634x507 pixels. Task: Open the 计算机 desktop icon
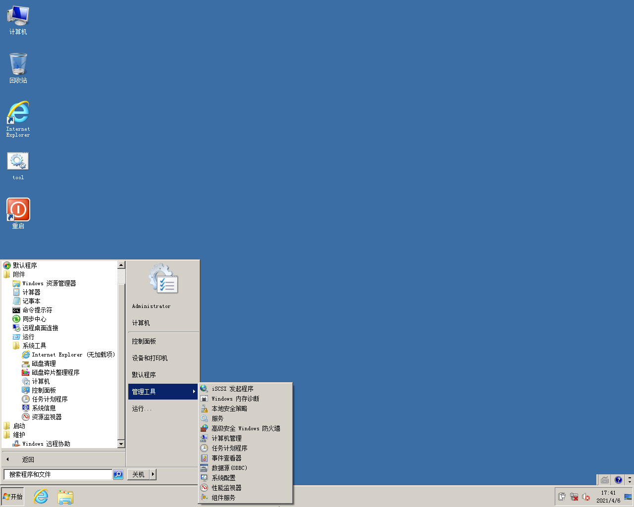click(18, 16)
